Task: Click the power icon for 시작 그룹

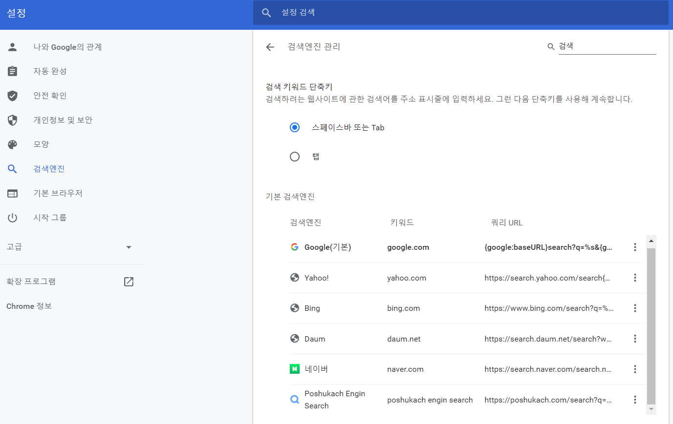Action: [x=13, y=218]
